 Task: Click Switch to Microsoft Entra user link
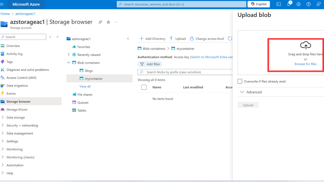click(211, 57)
